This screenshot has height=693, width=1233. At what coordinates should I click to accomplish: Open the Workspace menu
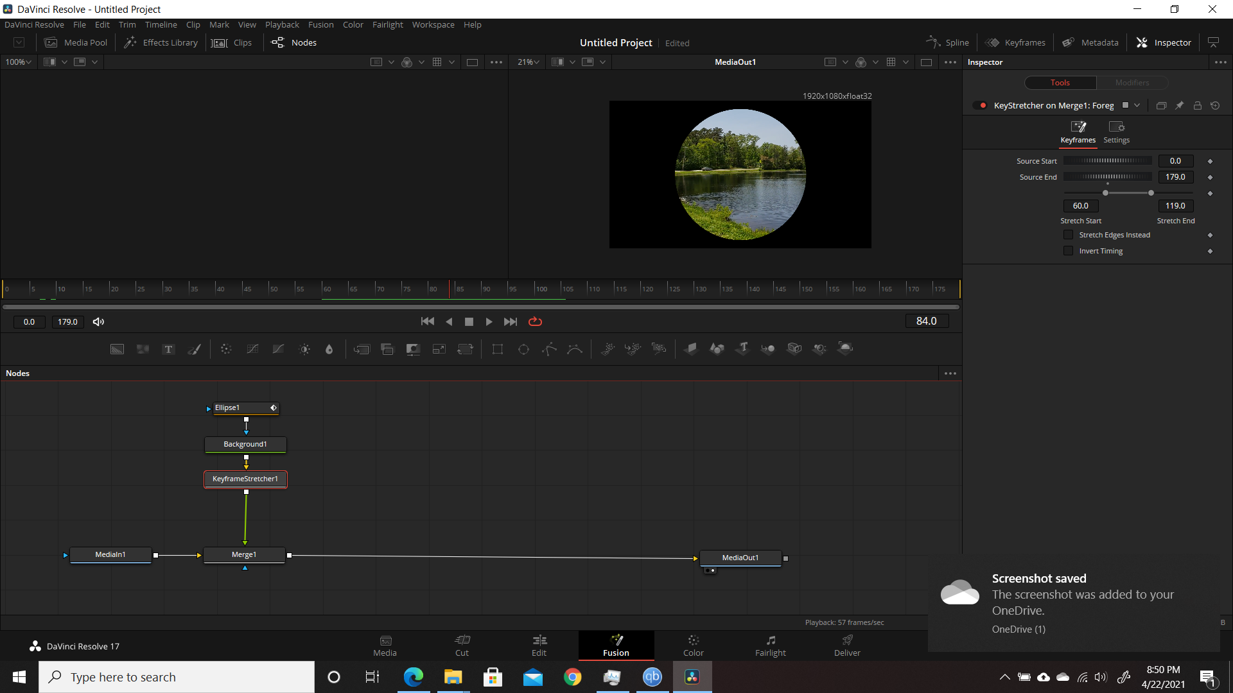click(x=433, y=24)
